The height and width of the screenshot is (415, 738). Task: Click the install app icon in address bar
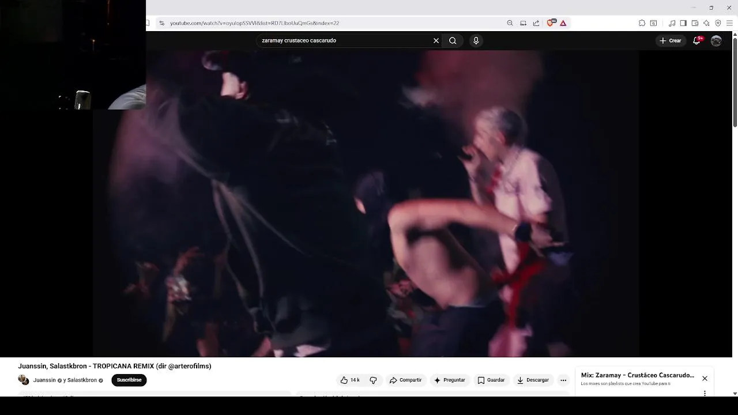click(x=523, y=23)
